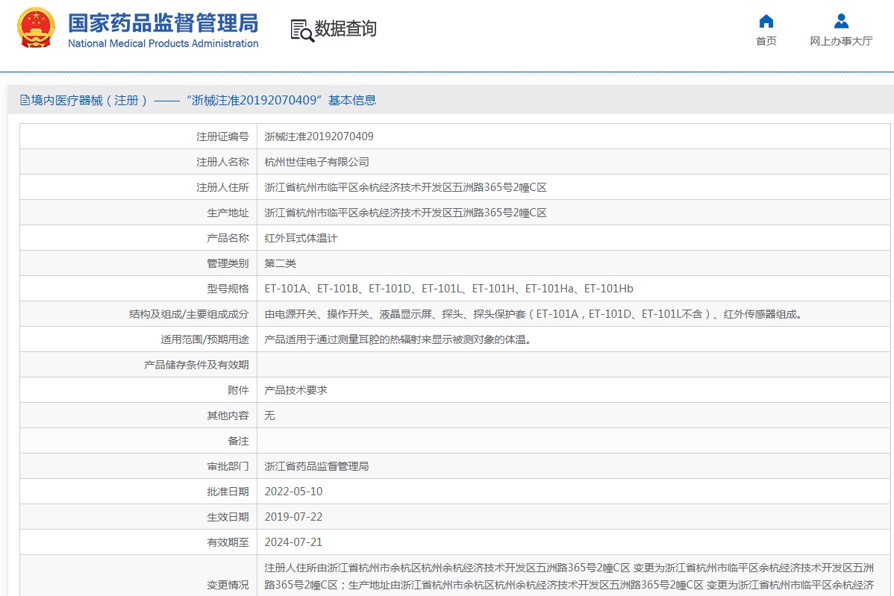Click the 附件 label
This screenshot has height=596, width=894.
[x=238, y=390]
